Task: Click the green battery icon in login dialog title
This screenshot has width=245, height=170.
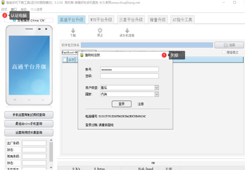Action: pos(82,55)
